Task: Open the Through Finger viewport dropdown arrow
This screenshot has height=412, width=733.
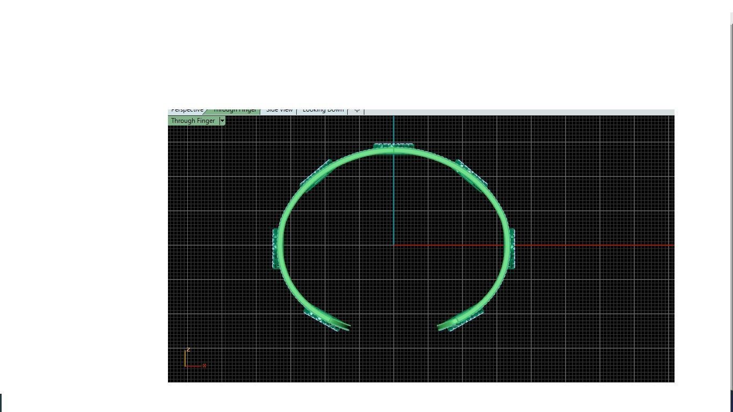Action: click(222, 121)
